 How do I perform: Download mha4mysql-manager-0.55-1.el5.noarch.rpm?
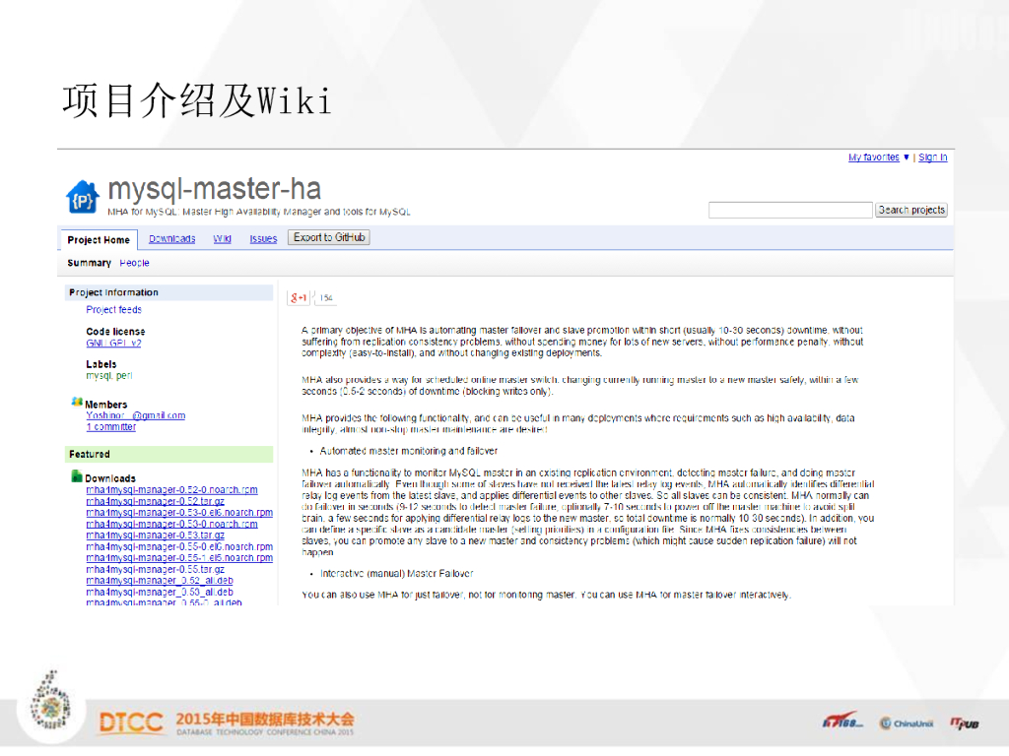pyautogui.click(x=179, y=558)
